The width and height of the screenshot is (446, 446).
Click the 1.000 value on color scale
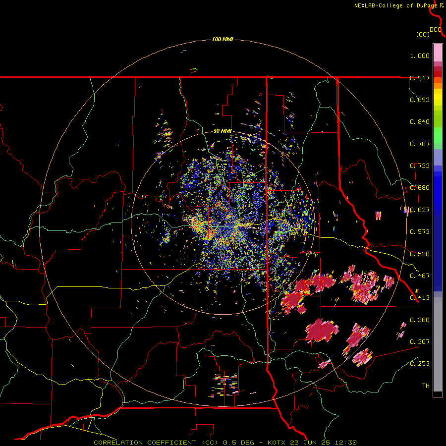420,56
